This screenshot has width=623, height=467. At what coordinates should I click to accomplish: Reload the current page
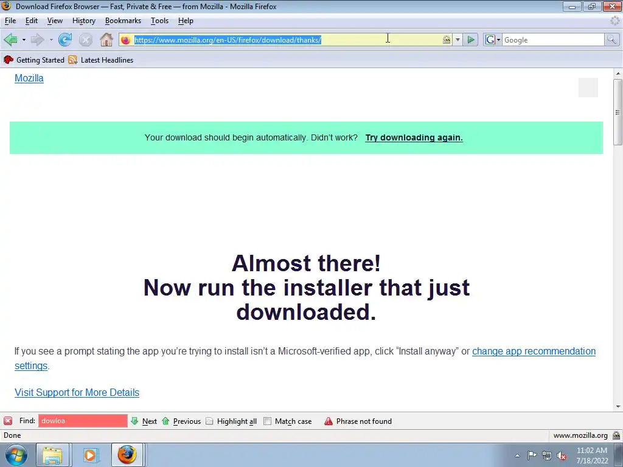(64, 40)
